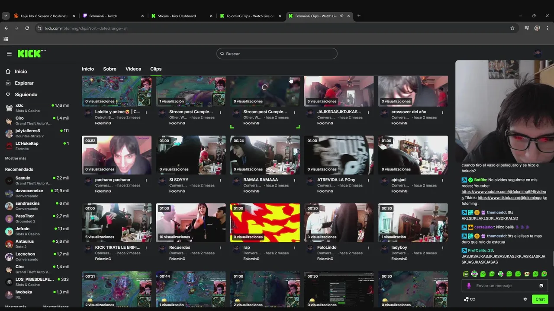Play the yellow-red 'rap' clip thumbnail
This screenshot has width=554, height=311.
pyautogui.click(x=265, y=223)
